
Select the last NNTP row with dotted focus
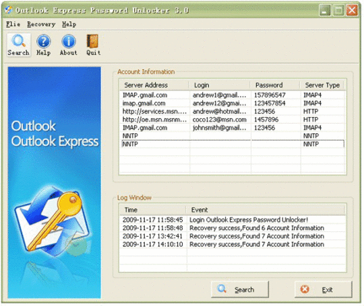click(233, 144)
